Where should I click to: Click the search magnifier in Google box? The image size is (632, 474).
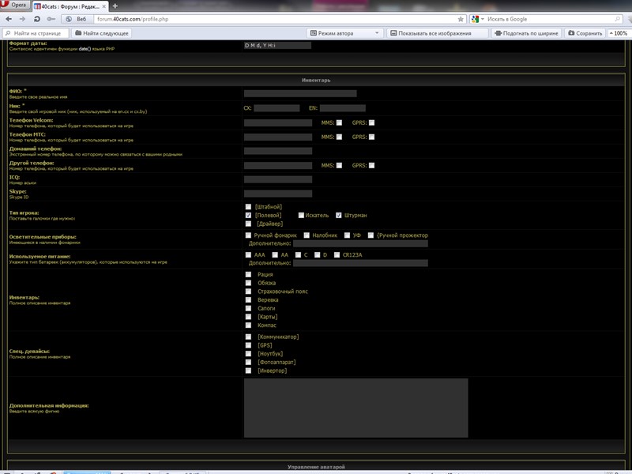point(618,19)
